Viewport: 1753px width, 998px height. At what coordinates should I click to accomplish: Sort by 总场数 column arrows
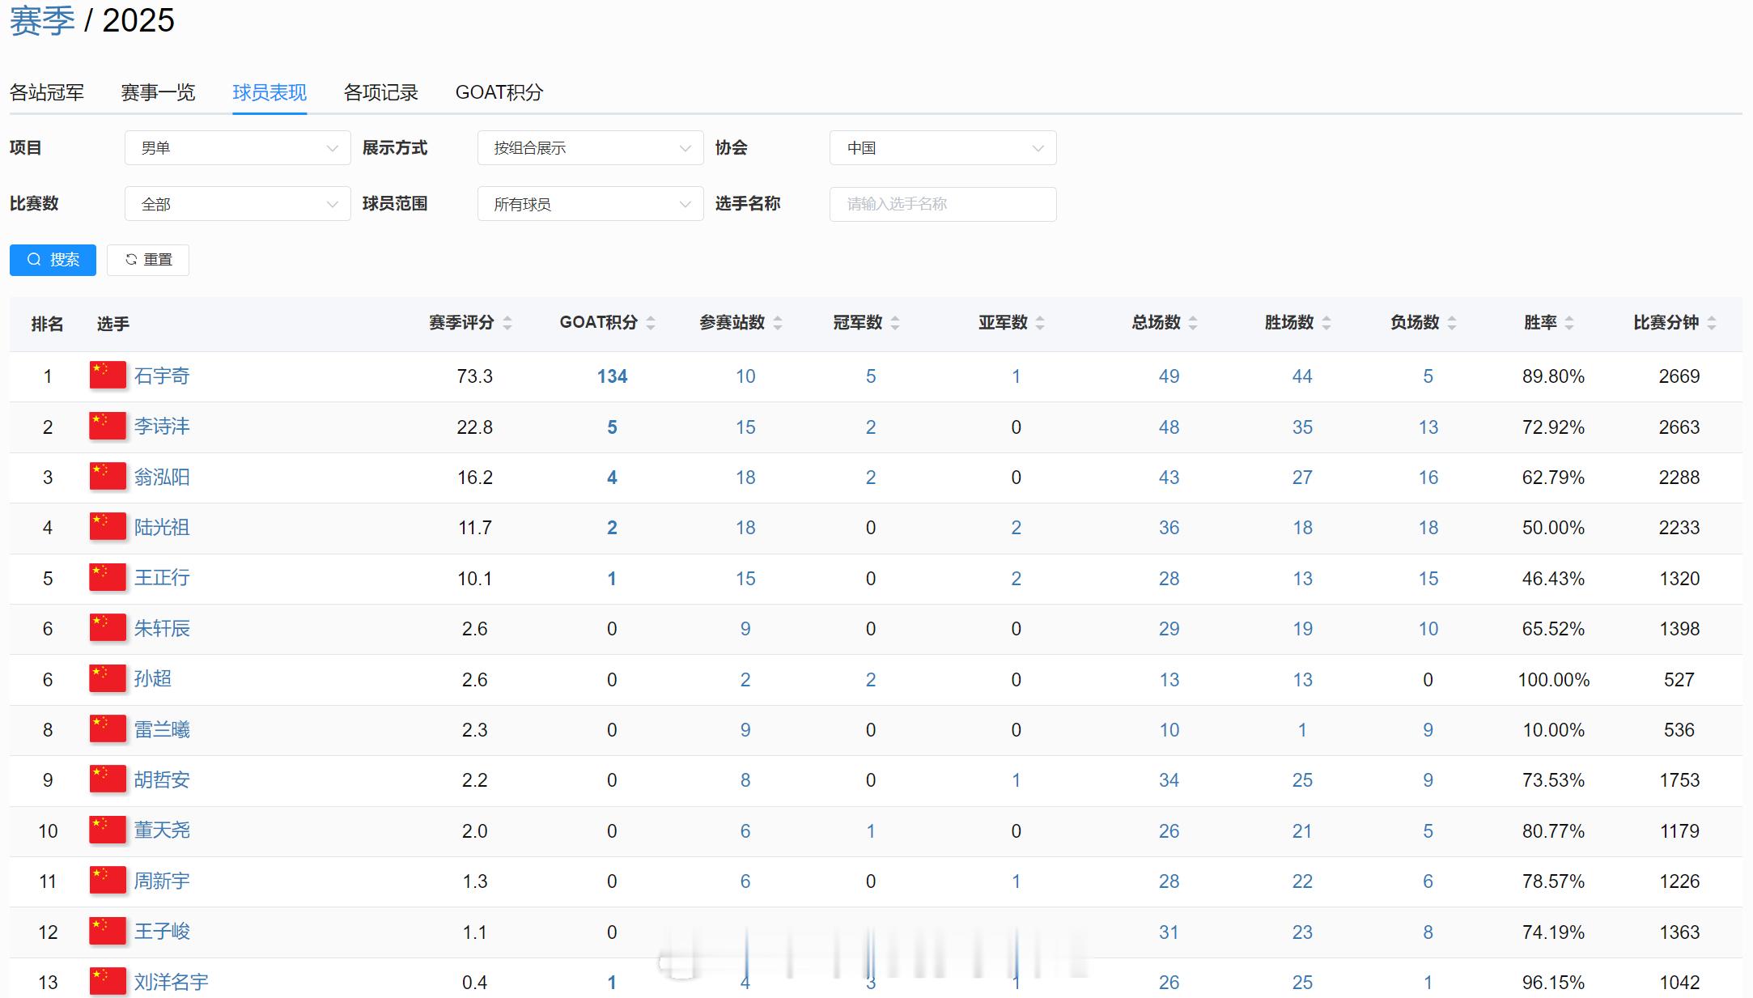[x=1193, y=323]
